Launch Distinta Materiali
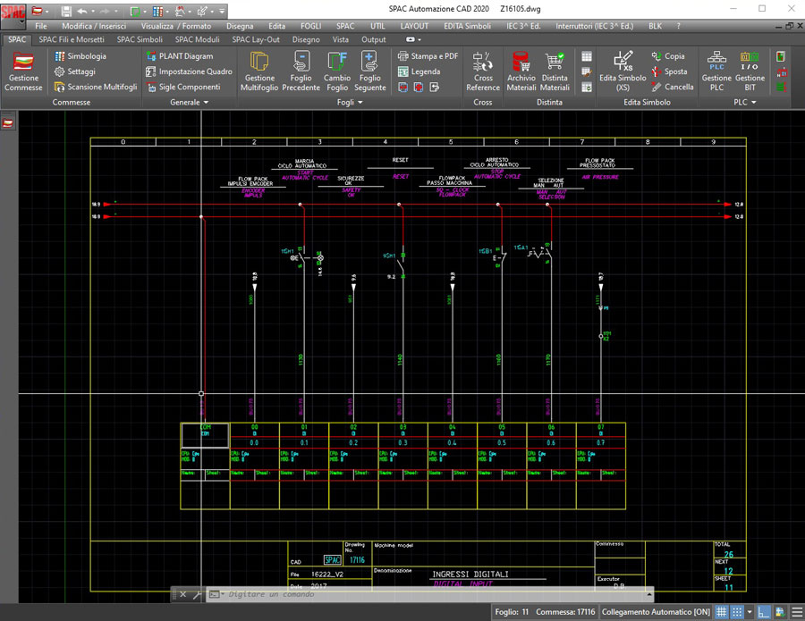 point(555,71)
